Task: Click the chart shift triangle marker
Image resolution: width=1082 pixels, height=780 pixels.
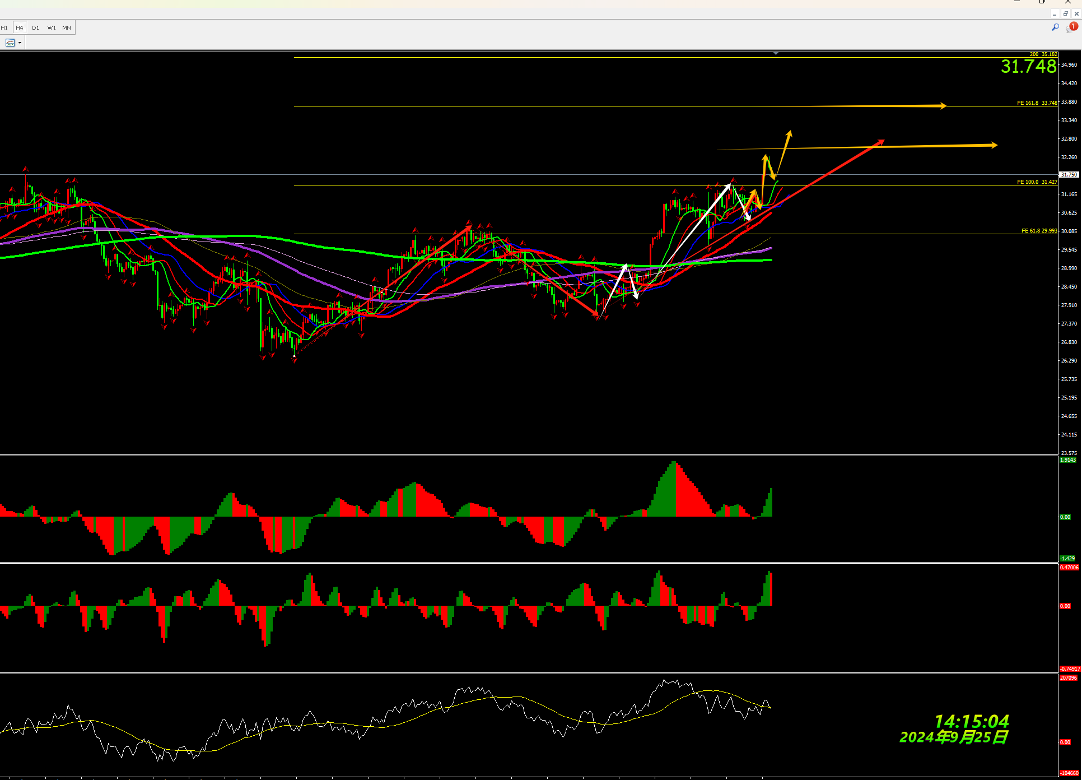Action: (776, 53)
